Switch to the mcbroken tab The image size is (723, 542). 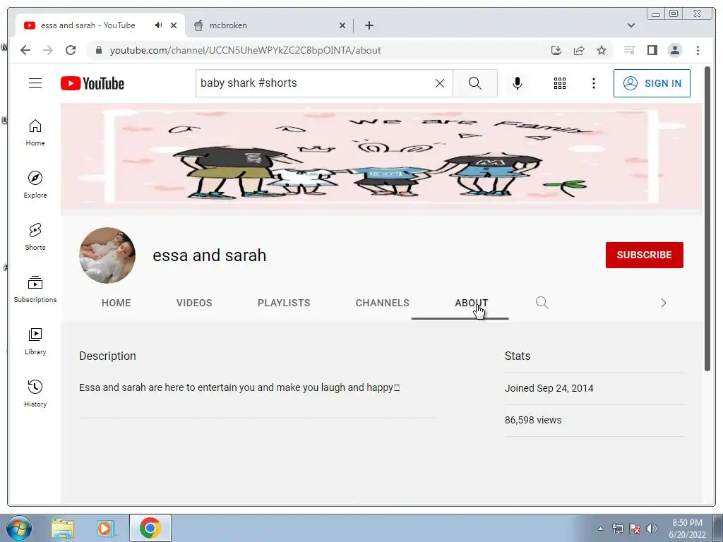pyautogui.click(x=269, y=25)
